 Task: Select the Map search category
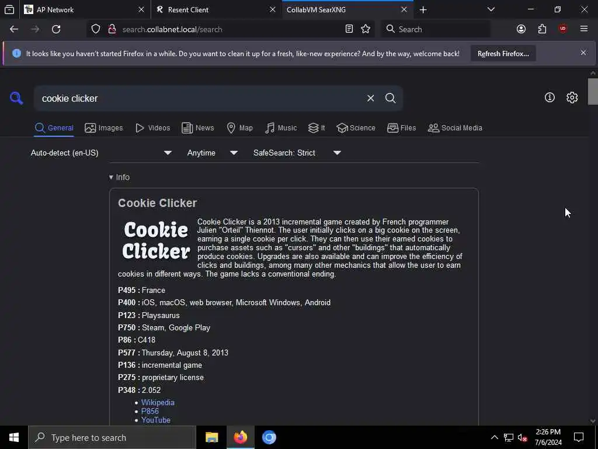(x=239, y=128)
